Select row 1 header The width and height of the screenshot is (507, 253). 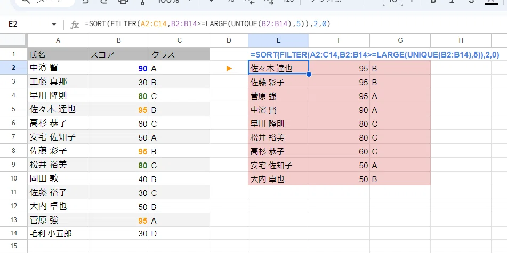(13, 54)
